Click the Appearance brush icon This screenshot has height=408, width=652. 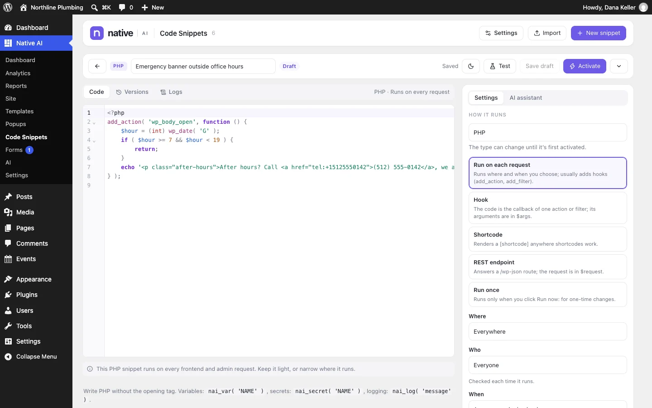click(8, 279)
